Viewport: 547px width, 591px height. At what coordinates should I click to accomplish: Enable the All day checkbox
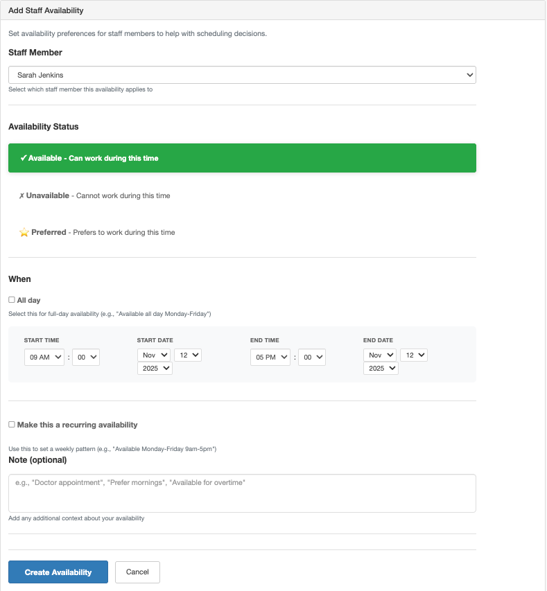pos(12,300)
